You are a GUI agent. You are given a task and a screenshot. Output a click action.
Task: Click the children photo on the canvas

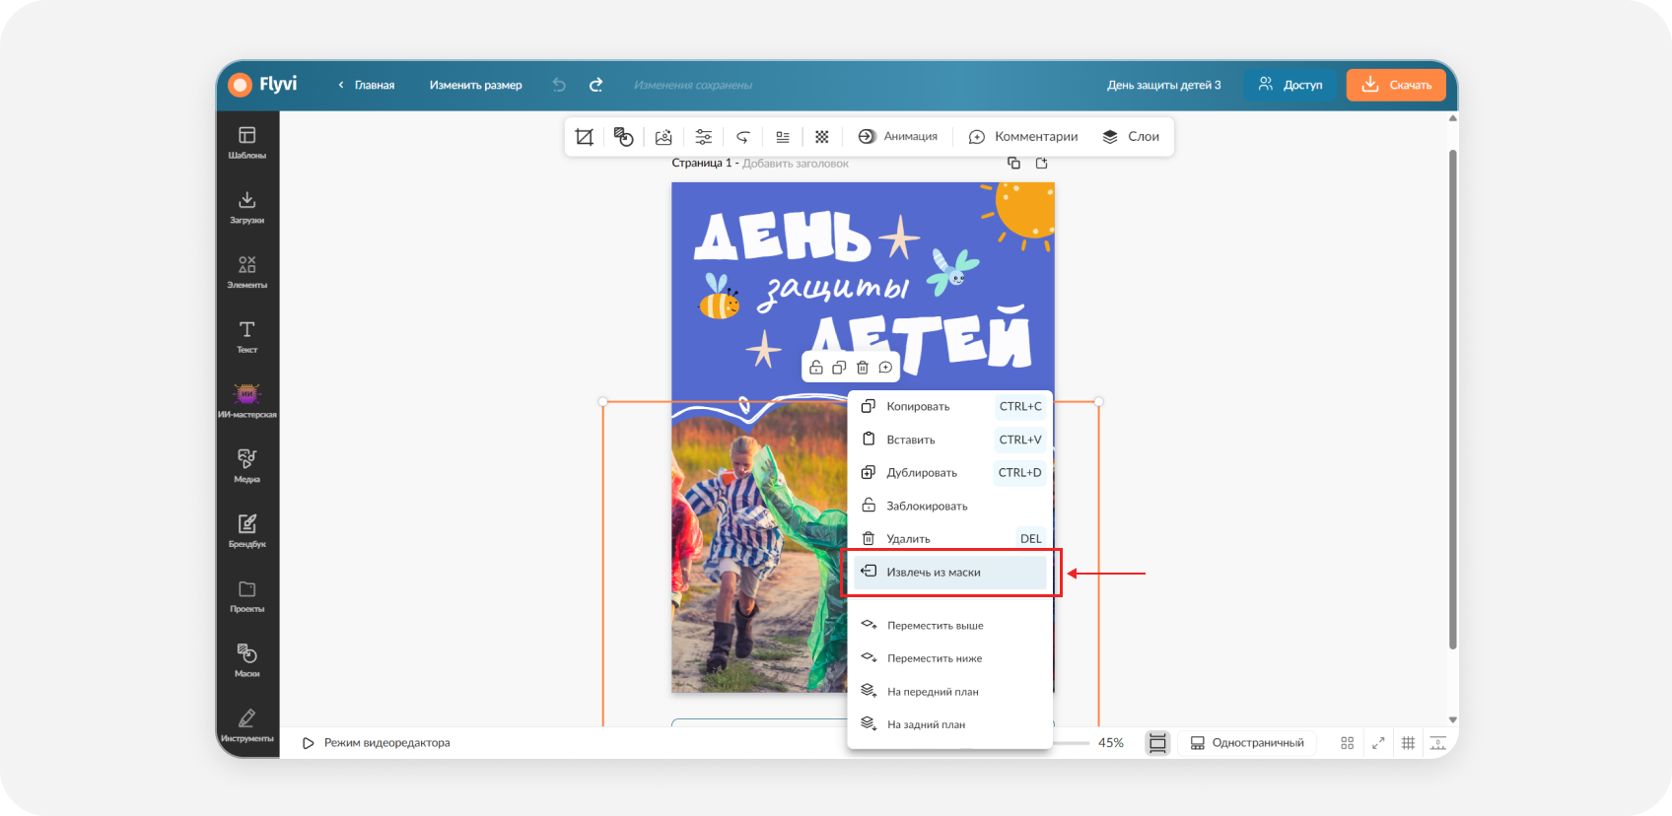click(759, 552)
